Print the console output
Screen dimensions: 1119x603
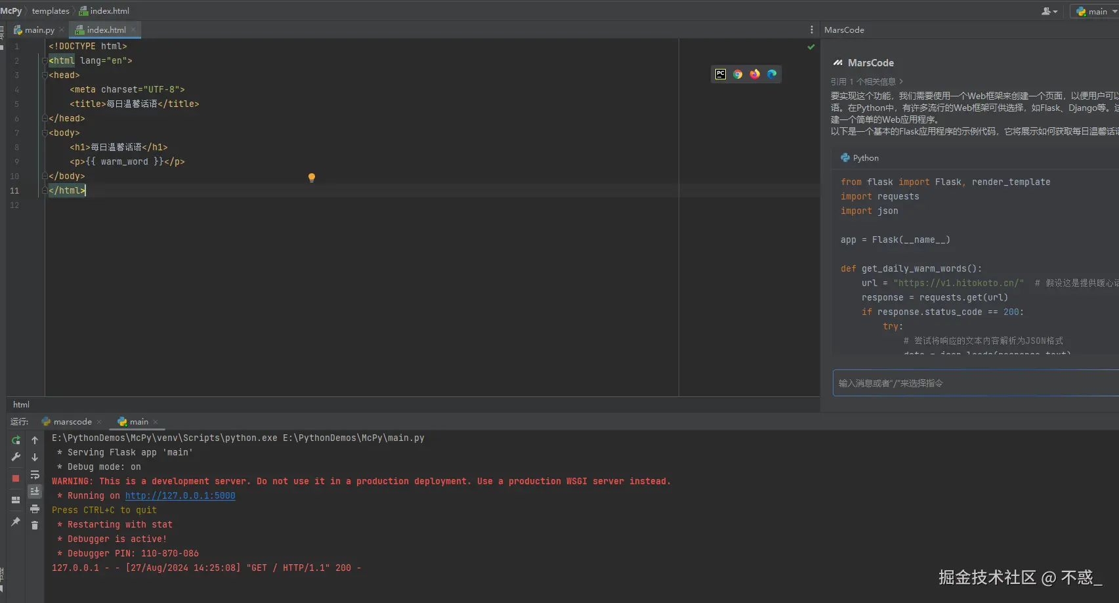pyautogui.click(x=35, y=509)
